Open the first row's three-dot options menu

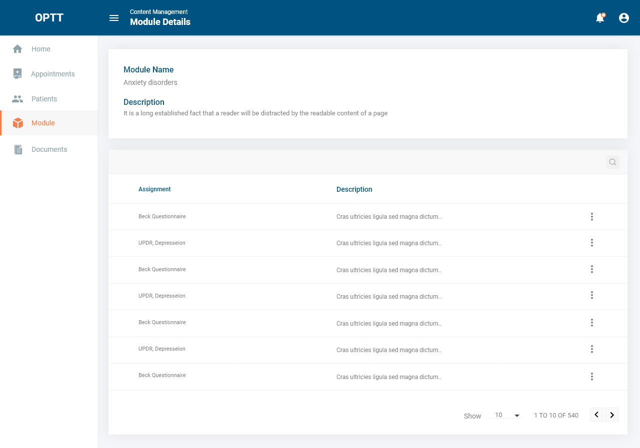tap(591, 217)
